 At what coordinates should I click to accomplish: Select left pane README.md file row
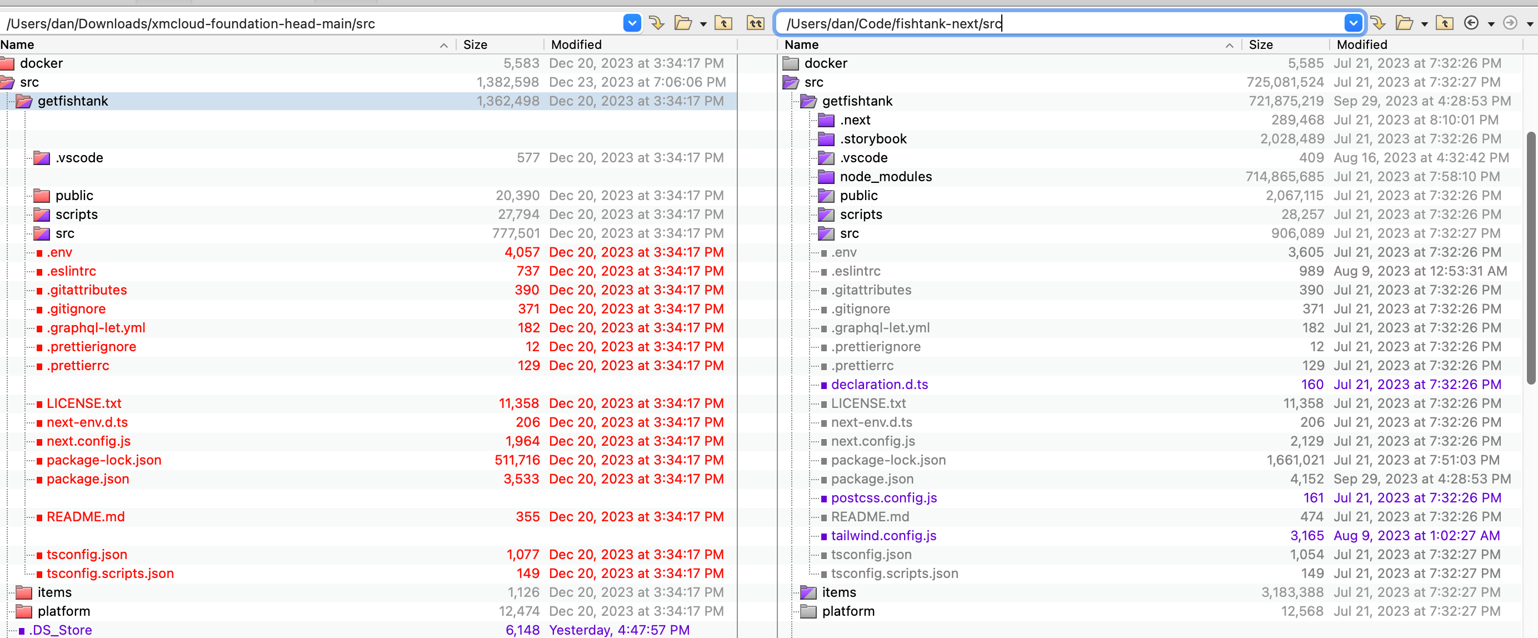tap(368, 517)
